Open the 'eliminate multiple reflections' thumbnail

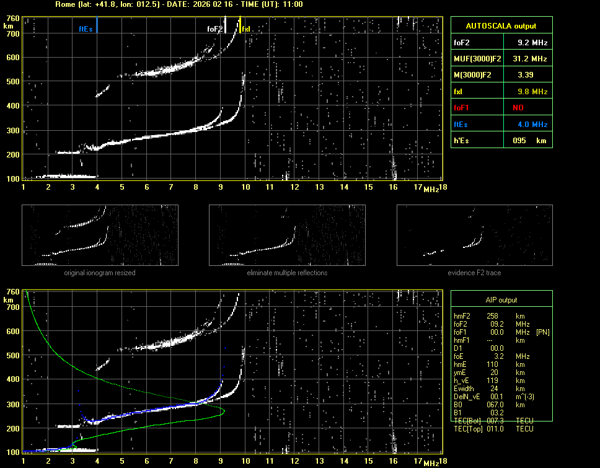pyautogui.click(x=287, y=234)
